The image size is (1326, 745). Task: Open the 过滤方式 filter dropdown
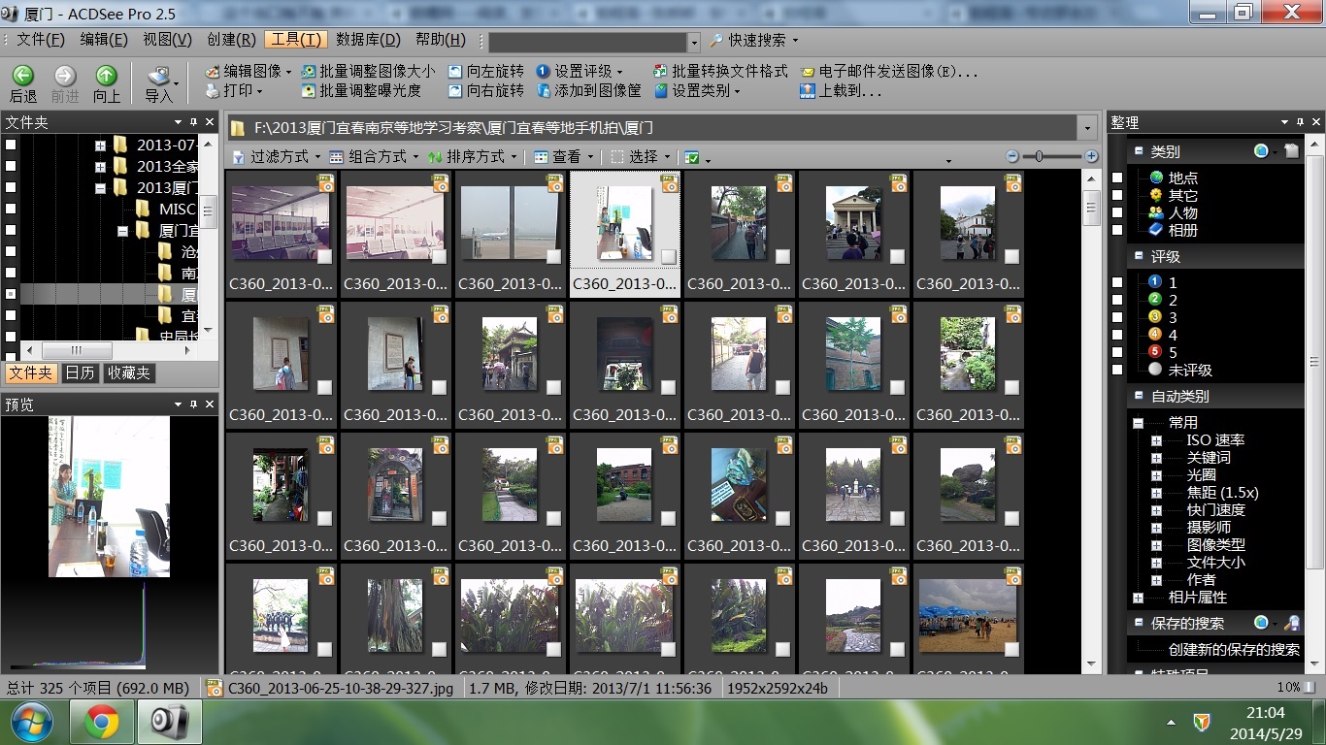277,156
